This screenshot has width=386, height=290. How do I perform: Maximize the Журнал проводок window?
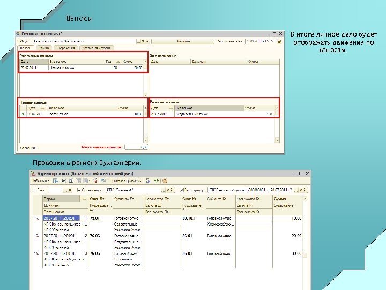click(x=301, y=173)
